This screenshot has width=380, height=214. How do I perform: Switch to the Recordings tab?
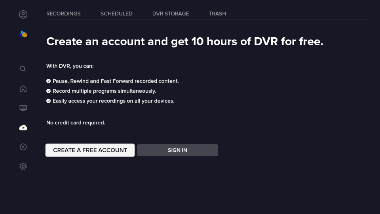(63, 13)
